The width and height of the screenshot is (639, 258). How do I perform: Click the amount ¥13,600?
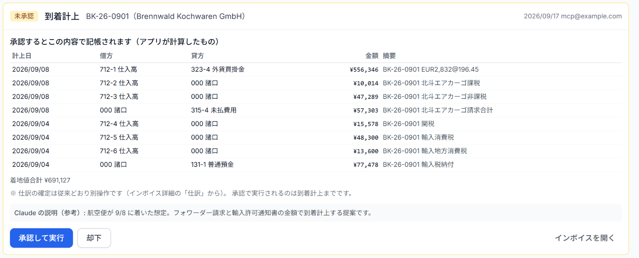(x=366, y=151)
